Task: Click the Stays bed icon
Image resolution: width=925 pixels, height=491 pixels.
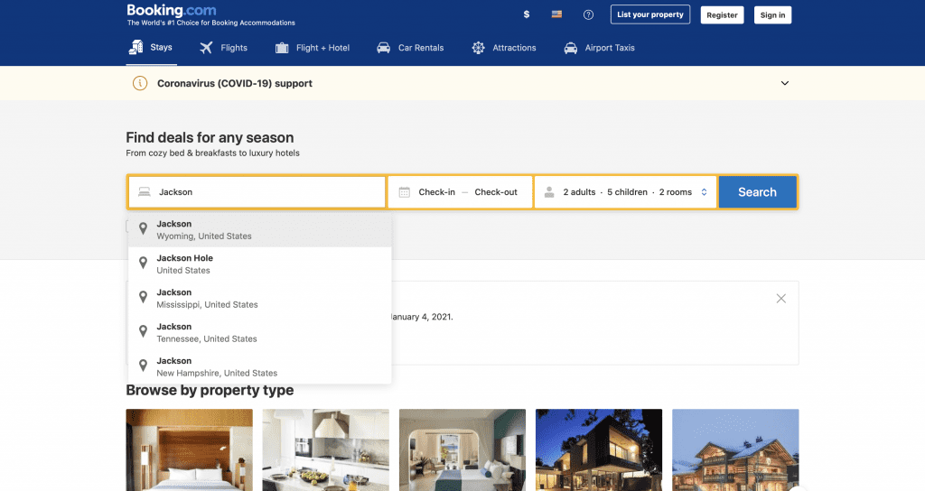Action: tap(136, 47)
